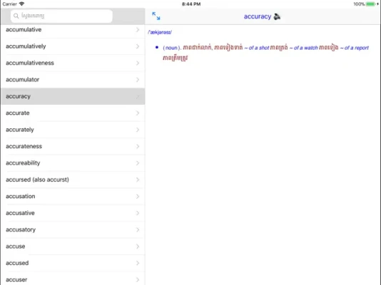The height and width of the screenshot is (285, 381).
Task: Open the chevron next to accumulator
Action: point(138,80)
